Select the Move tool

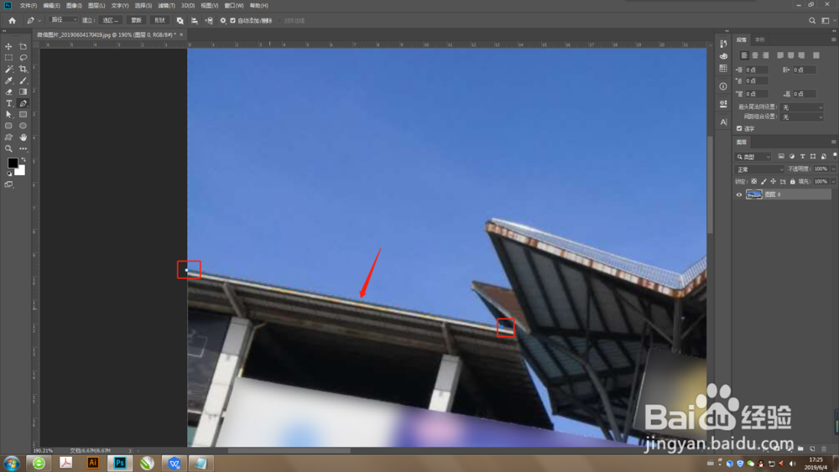coord(8,46)
